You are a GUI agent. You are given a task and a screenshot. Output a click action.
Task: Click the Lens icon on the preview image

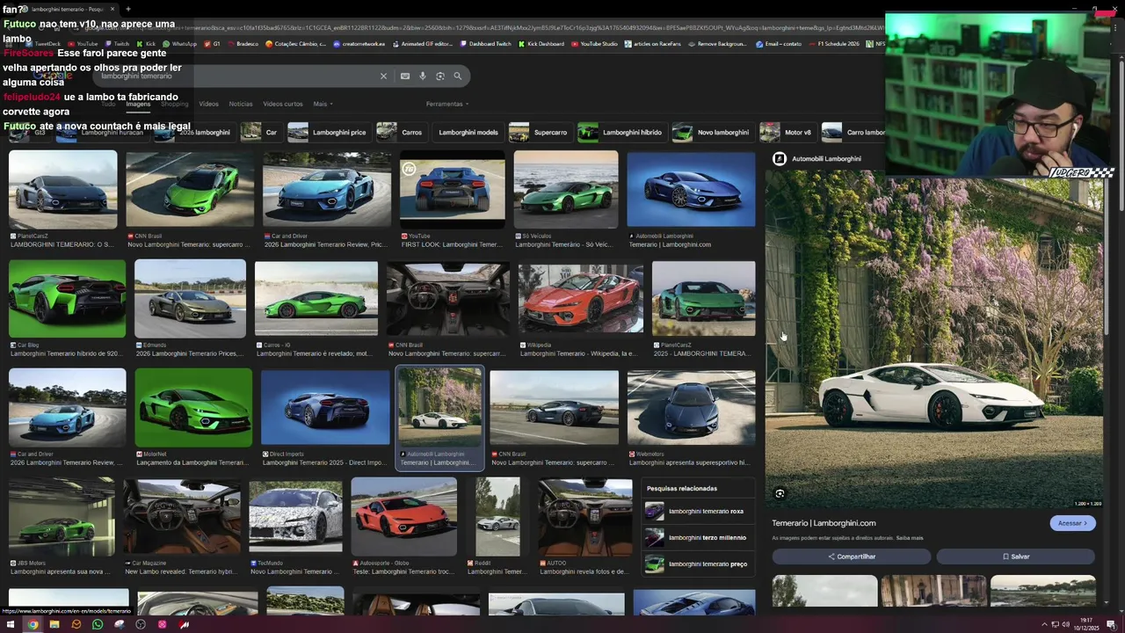pos(780,493)
